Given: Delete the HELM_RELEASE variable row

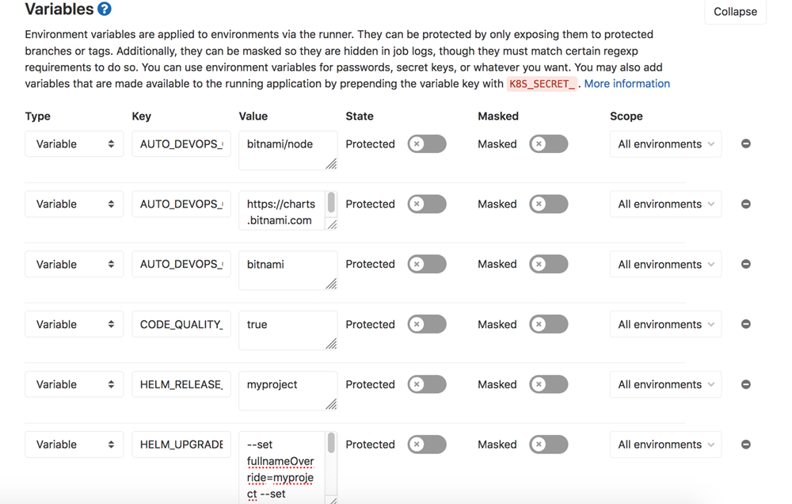Looking at the screenshot, I should (745, 385).
